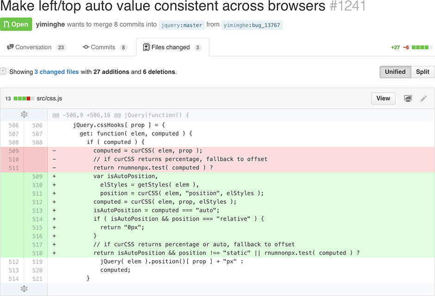Open src/css.js in desktop client icon
This screenshot has height=296, width=435.
point(408,98)
